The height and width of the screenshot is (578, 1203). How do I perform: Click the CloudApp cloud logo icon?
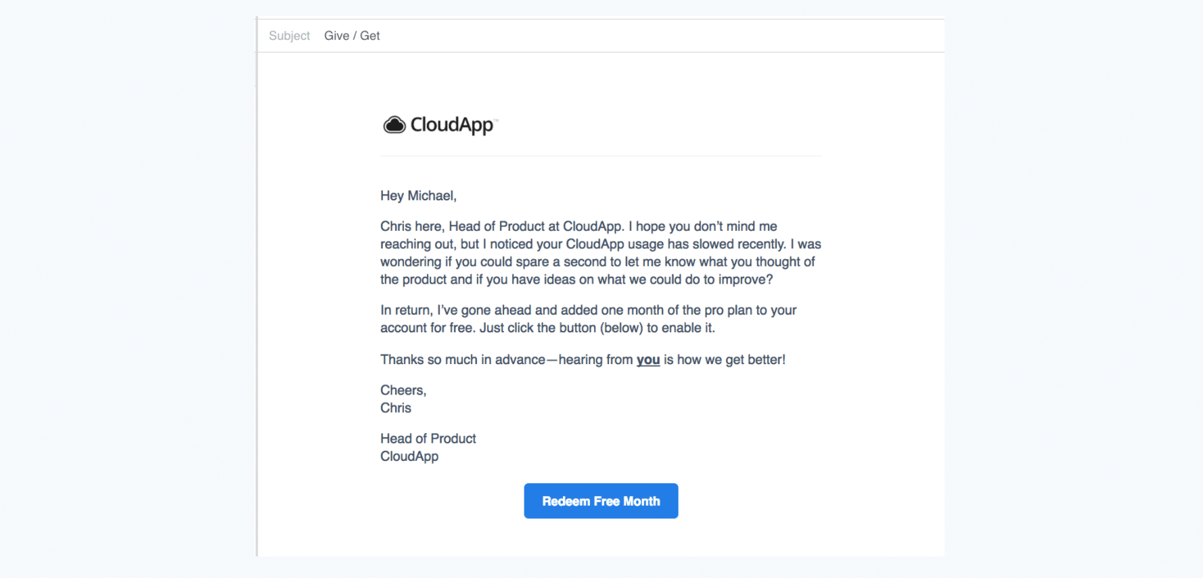394,125
